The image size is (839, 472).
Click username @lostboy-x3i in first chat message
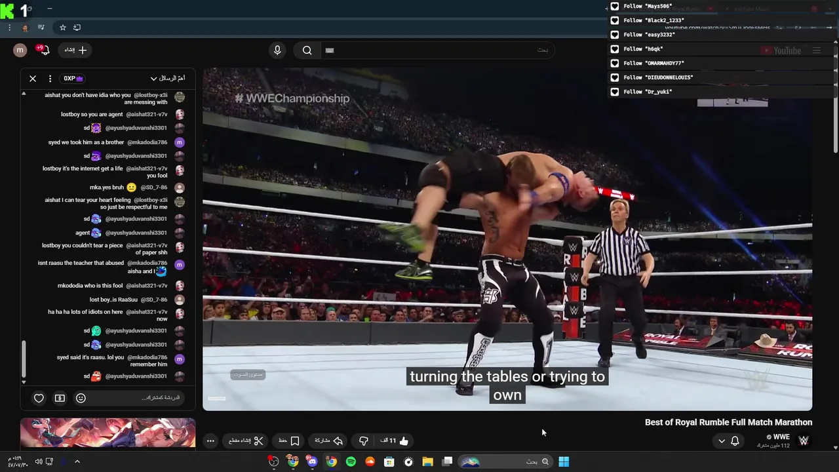point(150,95)
